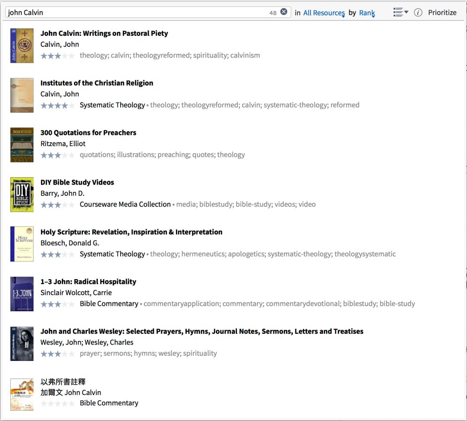The height and width of the screenshot is (421, 467).
Task: Set star rating for Institutes of the Christian Religion
Action: pyautogui.click(x=58, y=105)
